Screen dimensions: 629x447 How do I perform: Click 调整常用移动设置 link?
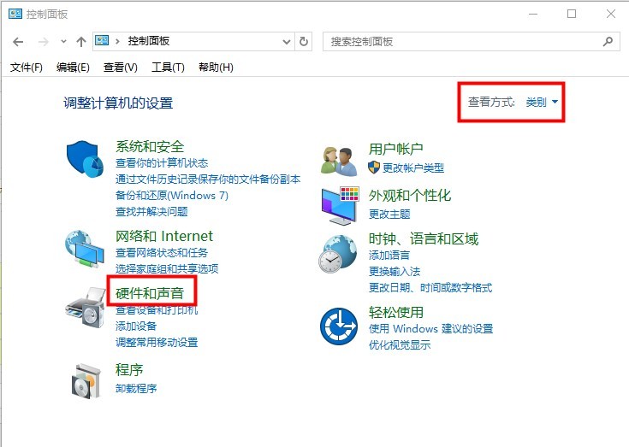point(157,343)
